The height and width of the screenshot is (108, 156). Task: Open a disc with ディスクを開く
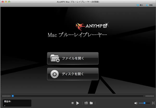(73, 74)
